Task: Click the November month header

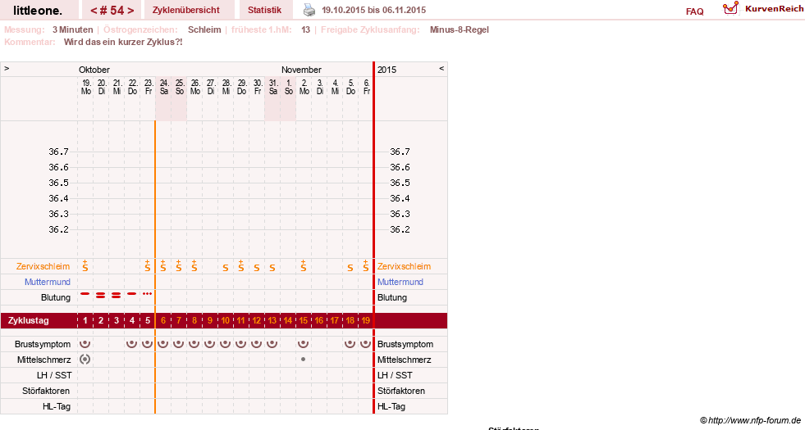Action: pyautogui.click(x=301, y=70)
